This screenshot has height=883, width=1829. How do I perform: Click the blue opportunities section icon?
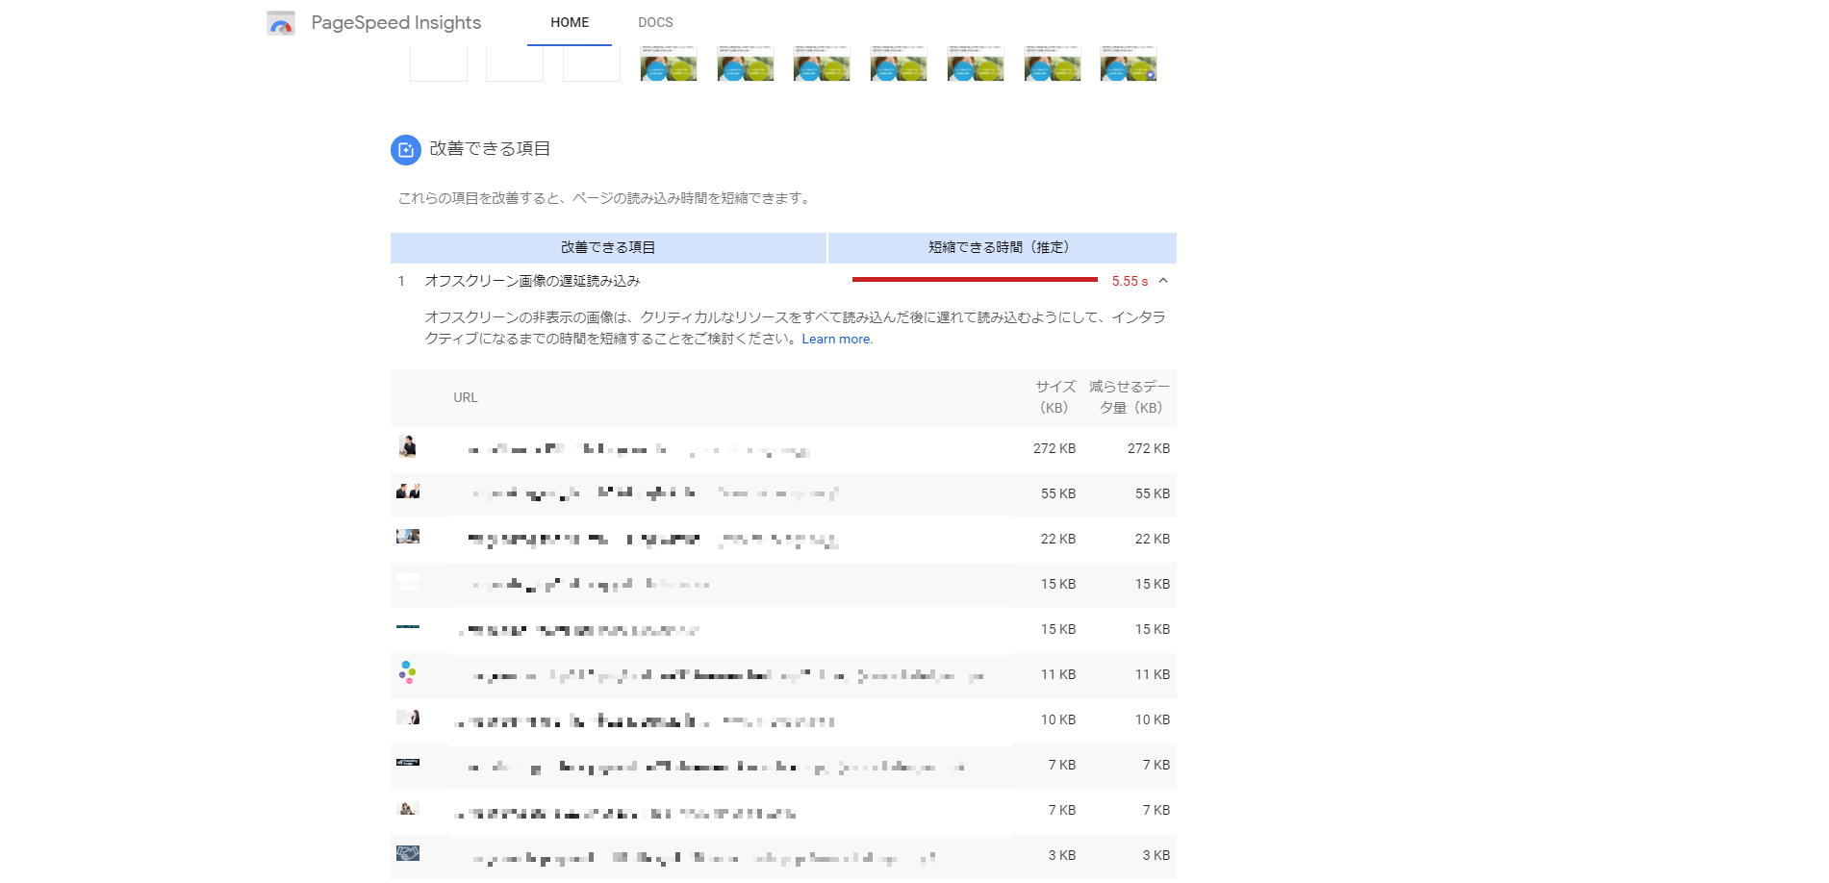pos(405,150)
